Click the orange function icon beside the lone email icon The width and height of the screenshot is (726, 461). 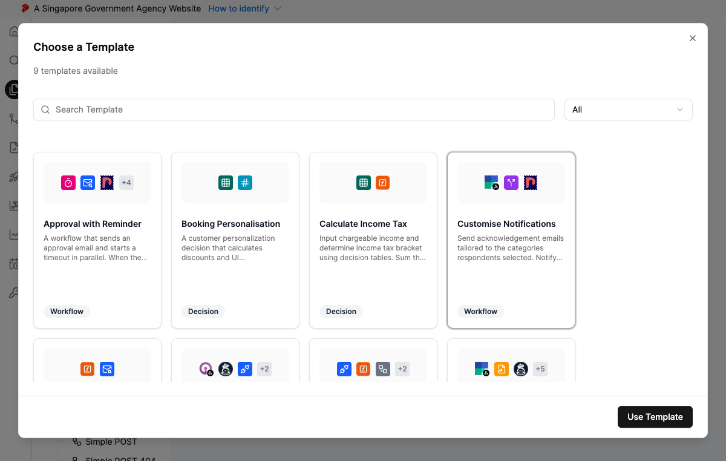coord(88,369)
